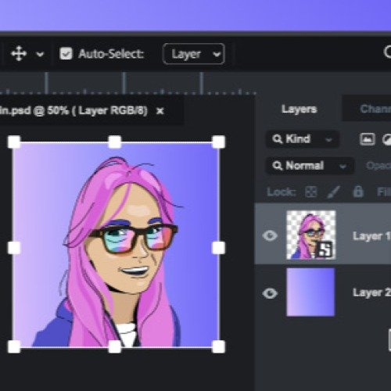The width and height of the screenshot is (391, 391).
Task: Click the smart object badge on Layer 1
Action: click(x=325, y=249)
